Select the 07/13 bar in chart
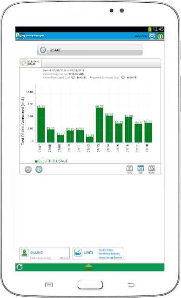This screenshot has width=181, height=298. tap(99, 125)
